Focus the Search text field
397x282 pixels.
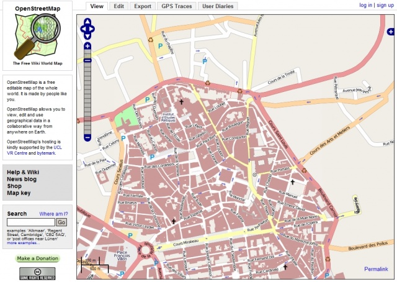(31, 222)
